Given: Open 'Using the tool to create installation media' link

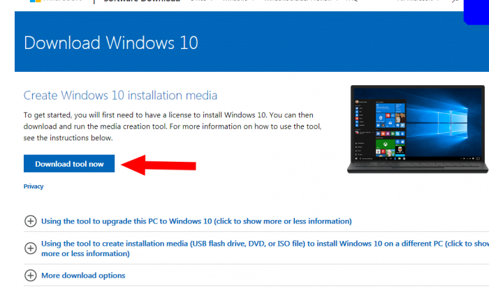Looking at the screenshot, I should click(x=265, y=249).
